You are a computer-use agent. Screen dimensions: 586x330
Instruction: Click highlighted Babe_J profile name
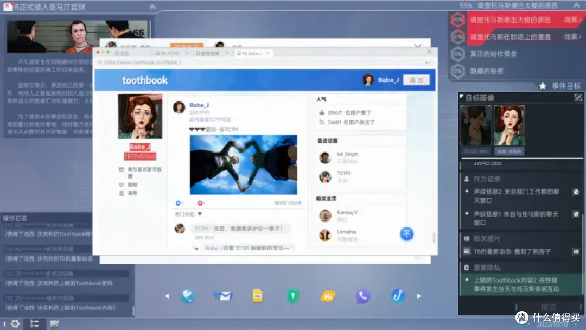click(140, 147)
